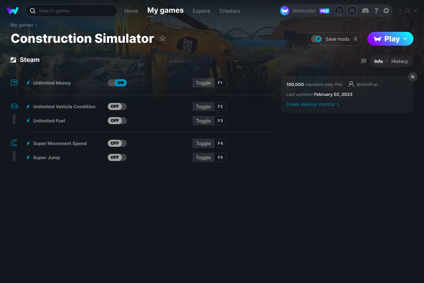Enable the Unlimited Fuel switch
The height and width of the screenshot is (283, 424).
117,120
